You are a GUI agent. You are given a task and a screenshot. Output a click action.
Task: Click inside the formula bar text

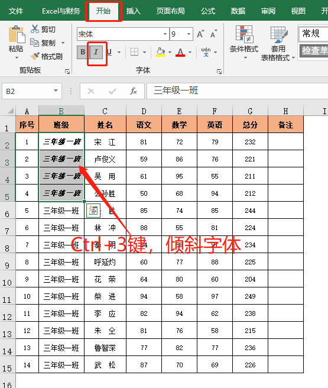click(x=176, y=90)
